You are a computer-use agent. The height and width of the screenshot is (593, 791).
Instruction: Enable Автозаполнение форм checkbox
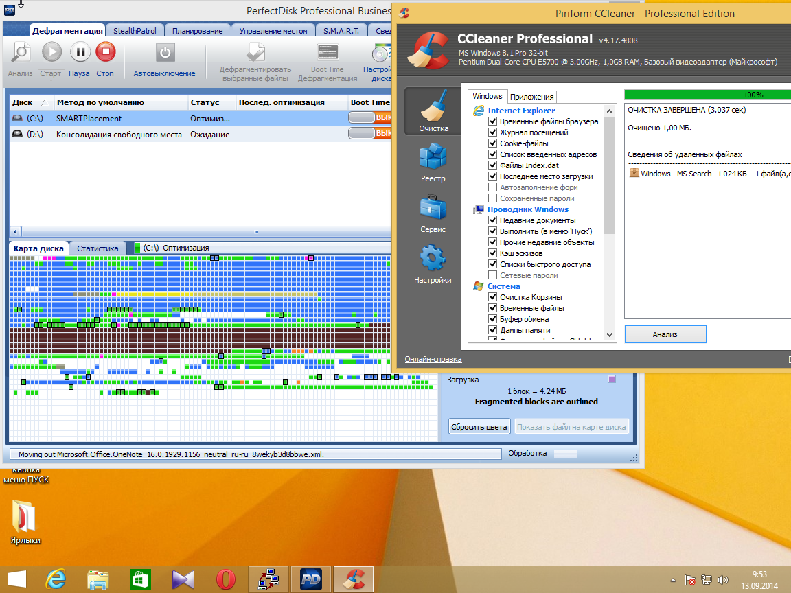493,187
